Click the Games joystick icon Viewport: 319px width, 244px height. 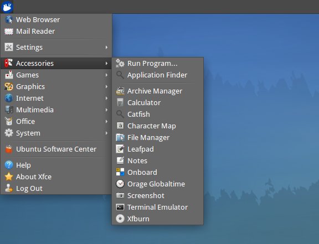9,75
